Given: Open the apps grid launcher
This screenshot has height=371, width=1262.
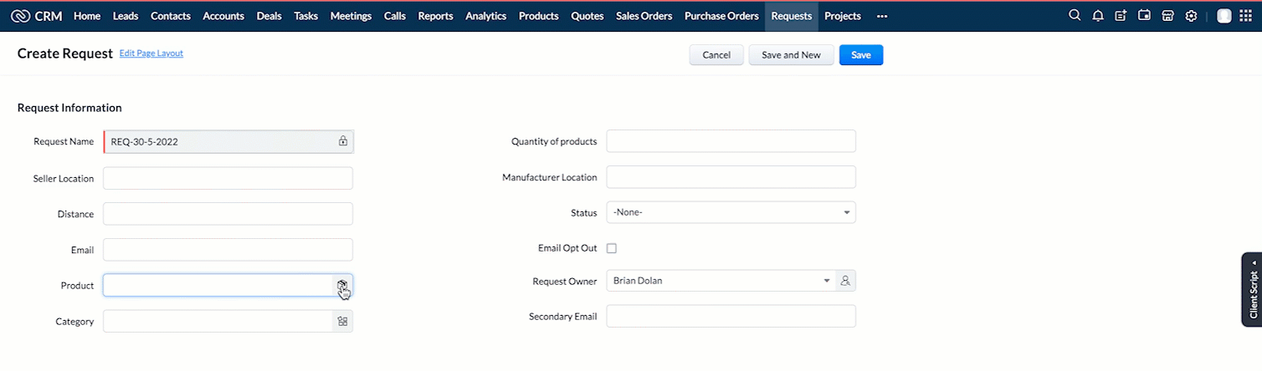Looking at the screenshot, I should (1247, 16).
